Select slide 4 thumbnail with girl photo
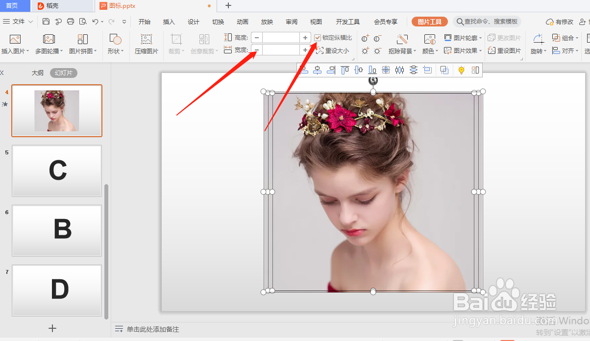Viewport: 590px width, 341px height. 57,111
